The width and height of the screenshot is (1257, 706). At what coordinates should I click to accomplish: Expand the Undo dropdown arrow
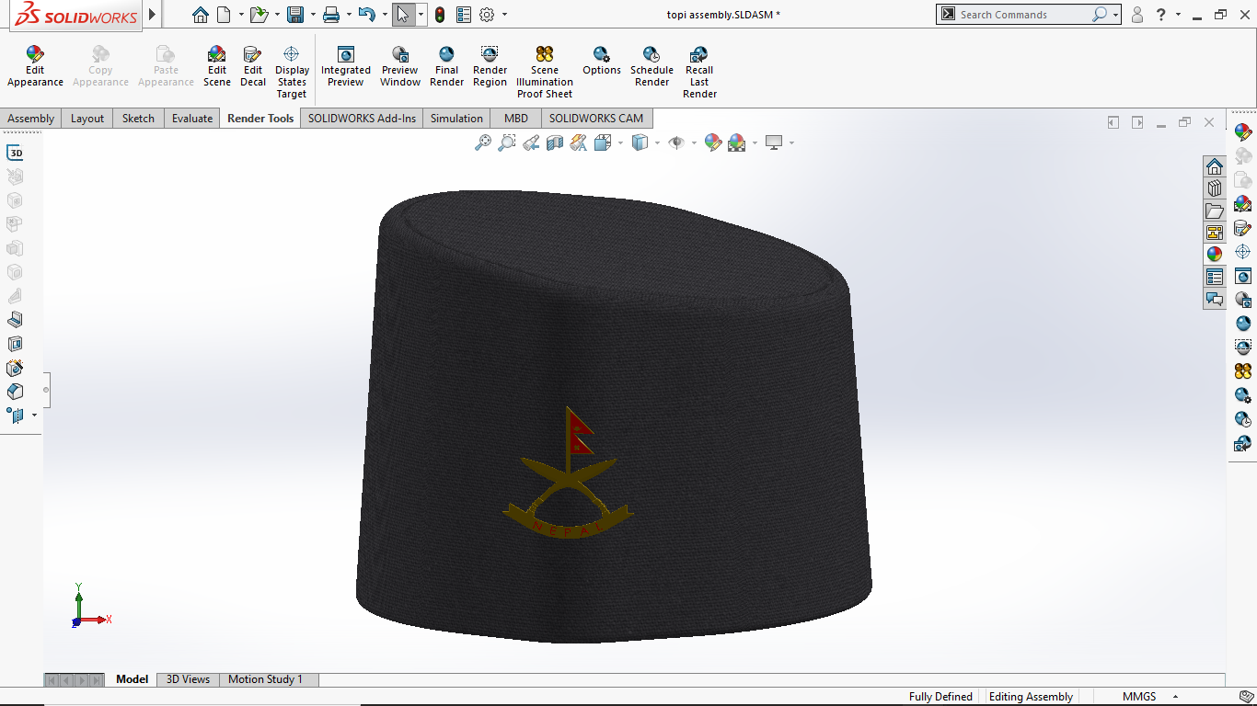(384, 15)
